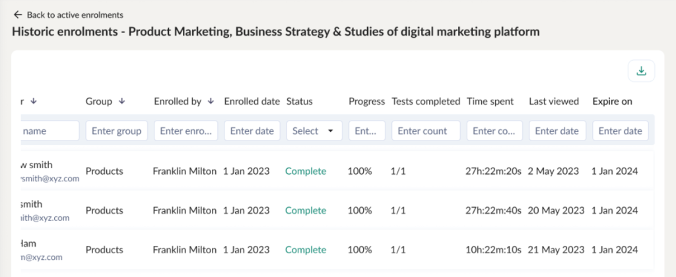Click the Enrolled by filter input

pyautogui.click(x=186, y=131)
